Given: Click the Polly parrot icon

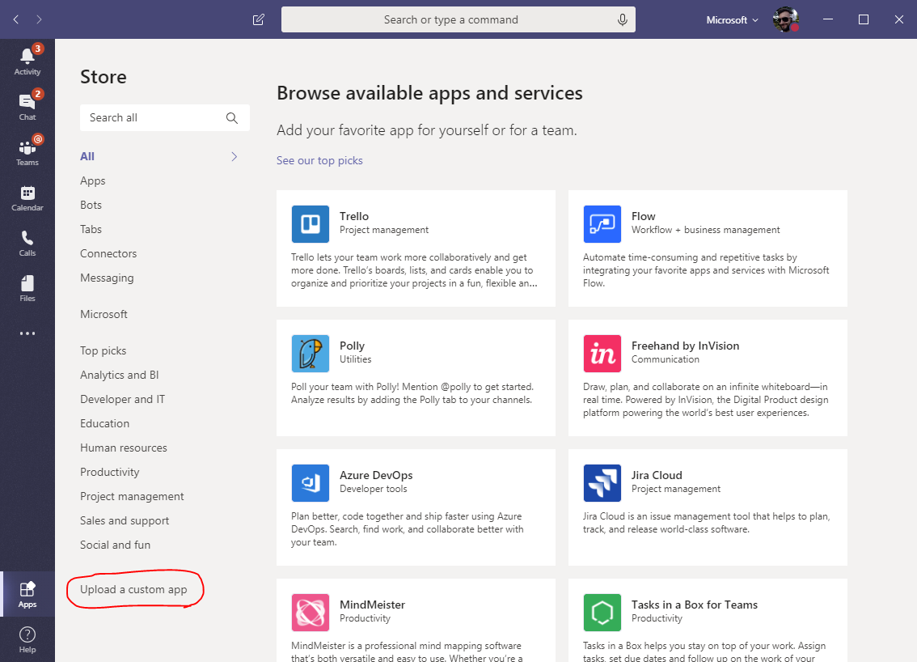Looking at the screenshot, I should point(310,353).
